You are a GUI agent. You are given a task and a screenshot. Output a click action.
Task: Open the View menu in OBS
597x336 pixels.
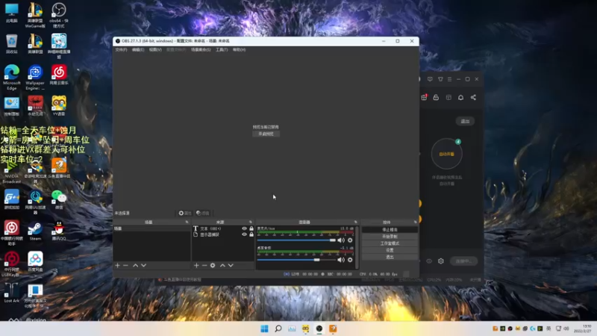(155, 49)
